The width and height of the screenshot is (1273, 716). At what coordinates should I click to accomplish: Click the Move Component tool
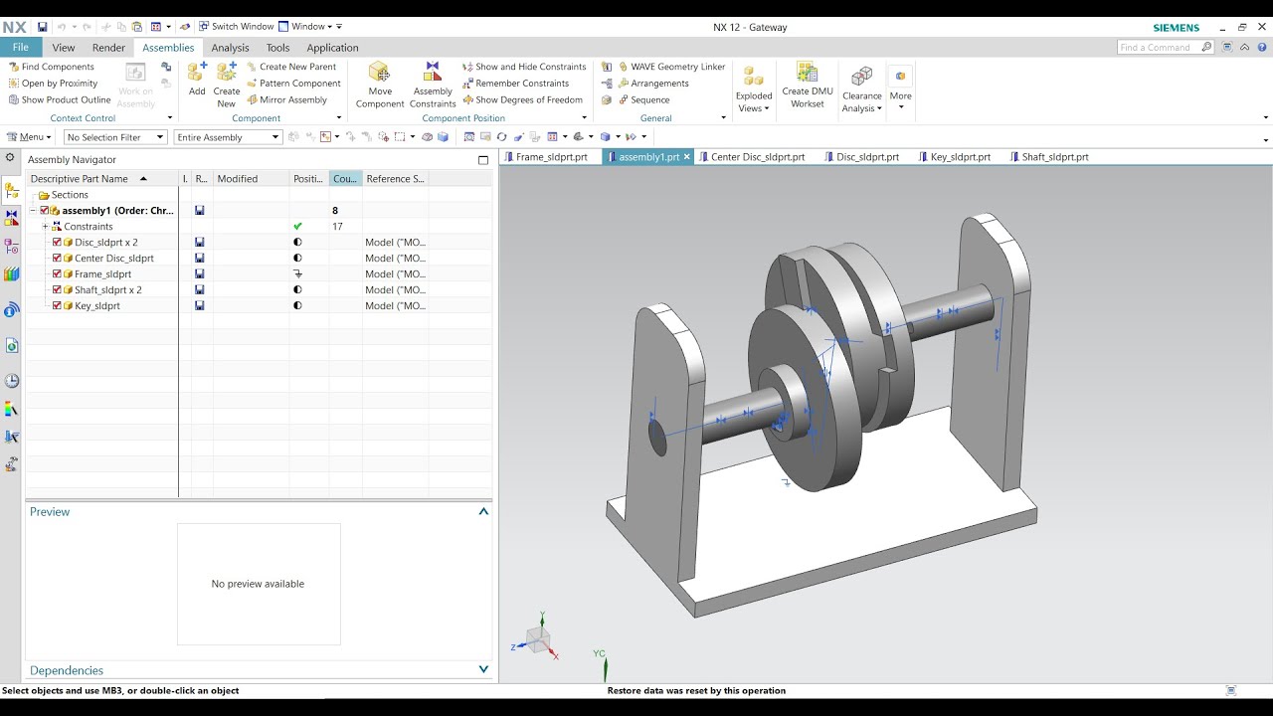point(380,84)
